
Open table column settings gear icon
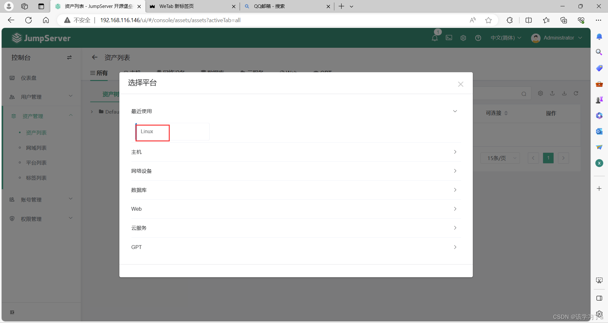click(x=541, y=93)
